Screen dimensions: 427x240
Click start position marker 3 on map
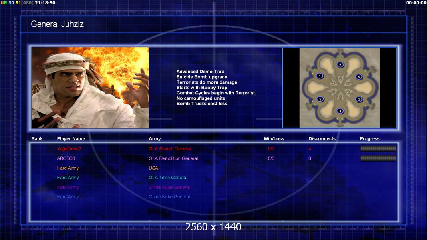coord(359,100)
